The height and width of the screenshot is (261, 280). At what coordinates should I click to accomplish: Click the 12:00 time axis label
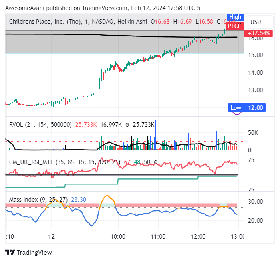[198, 237]
